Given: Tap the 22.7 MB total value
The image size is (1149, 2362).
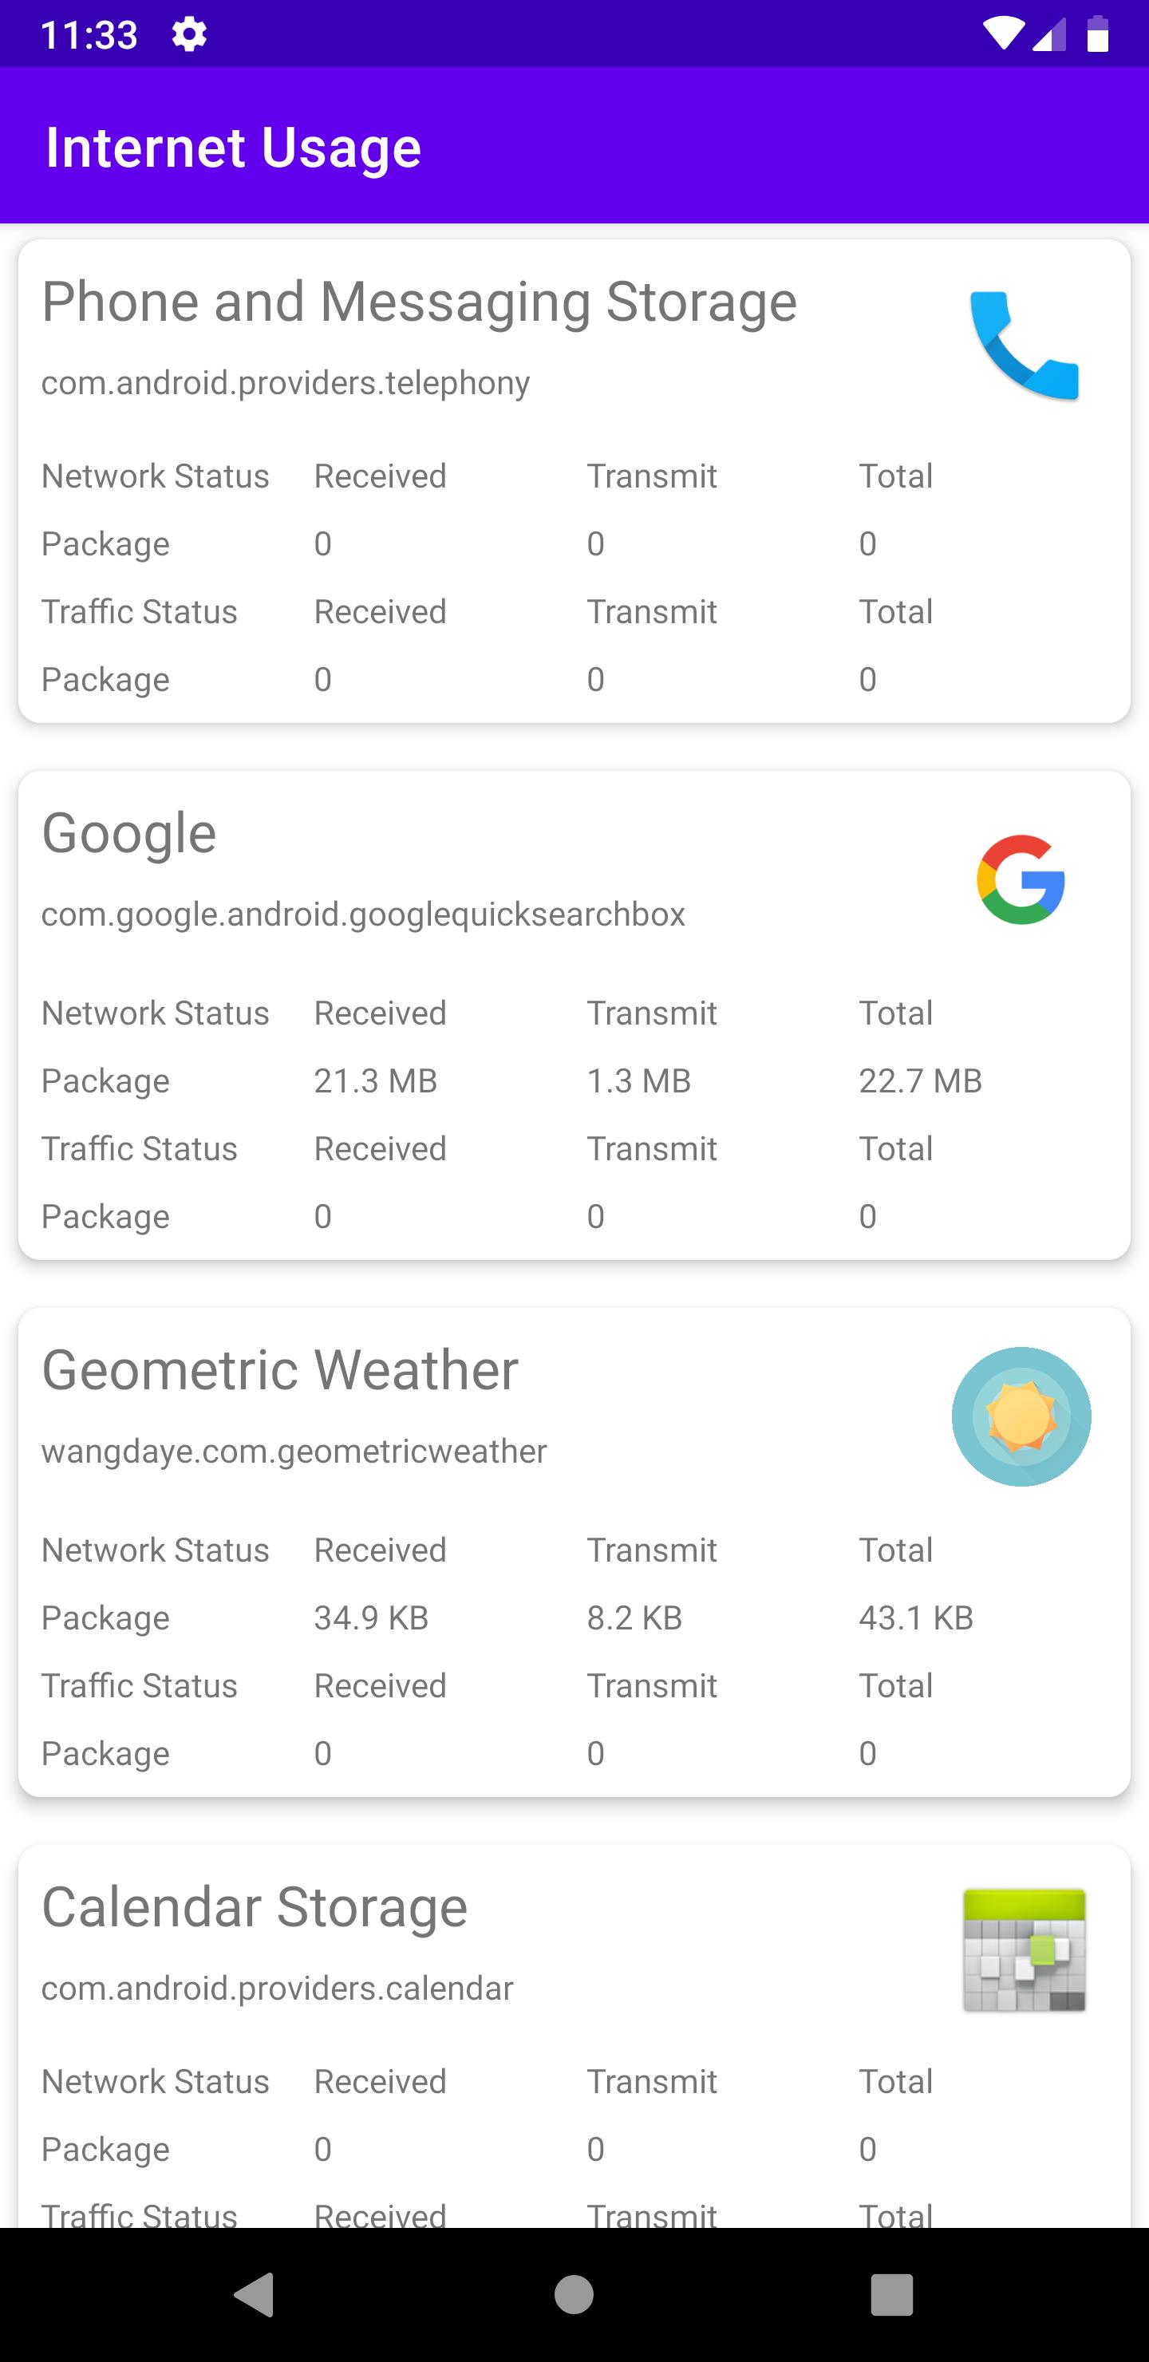Looking at the screenshot, I should coord(920,1081).
